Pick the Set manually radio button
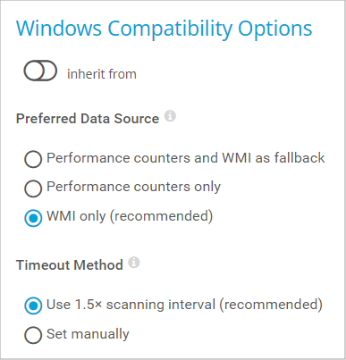Image resolution: width=346 pixels, height=360 pixels. (x=33, y=335)
